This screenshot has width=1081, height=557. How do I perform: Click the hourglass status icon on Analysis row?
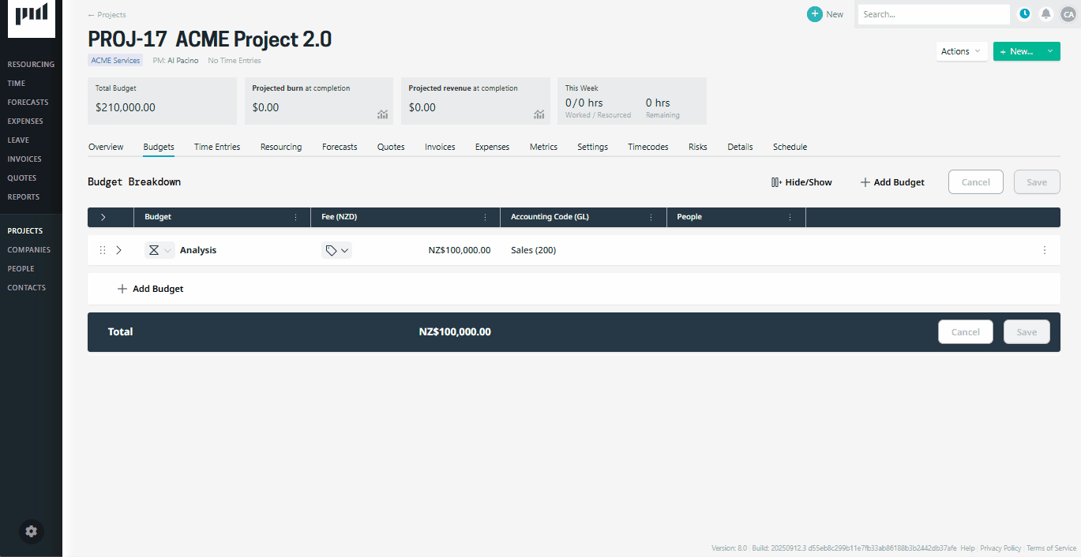(155, 249)
